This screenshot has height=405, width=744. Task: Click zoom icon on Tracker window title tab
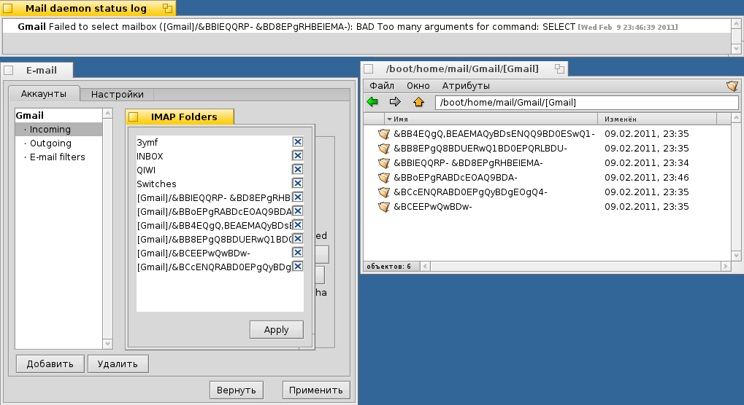[x=559, y=68]
